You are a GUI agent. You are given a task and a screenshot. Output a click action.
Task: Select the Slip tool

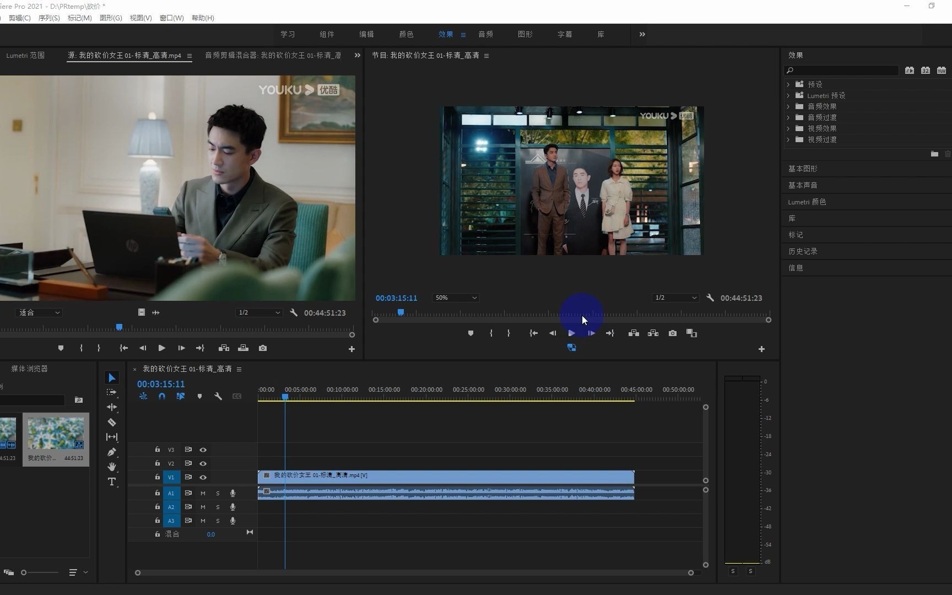(112, 437)
